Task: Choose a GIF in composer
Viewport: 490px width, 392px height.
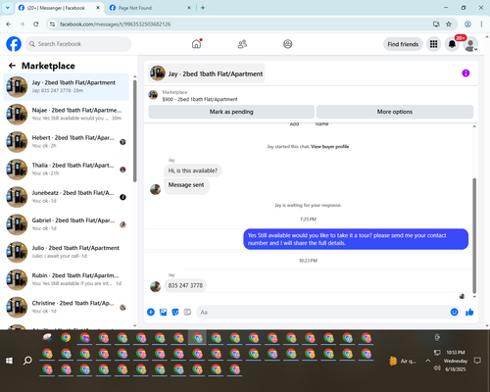Action: 187,312
